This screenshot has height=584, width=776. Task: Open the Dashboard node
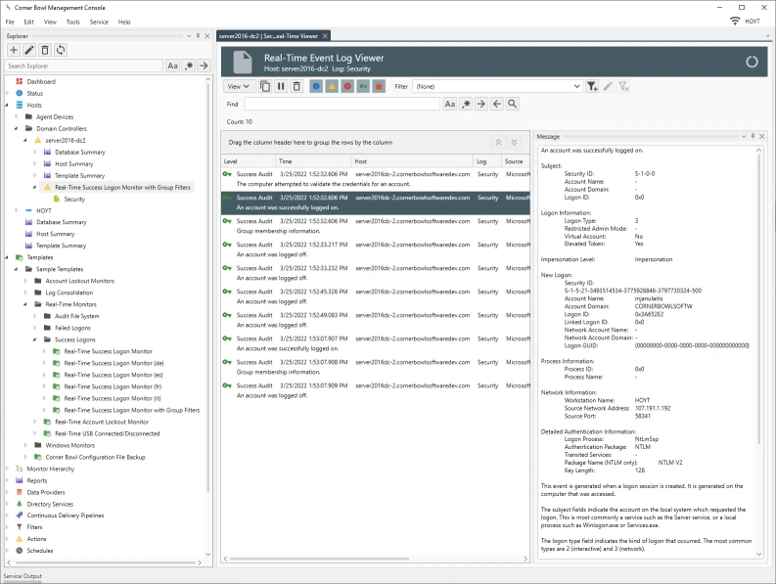coord(41,81)
